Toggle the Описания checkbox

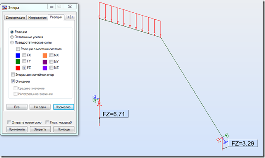pos(13,81)
